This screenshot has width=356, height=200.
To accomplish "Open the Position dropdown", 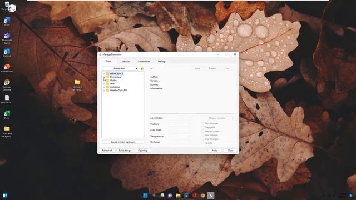I will tap(180, 124).
